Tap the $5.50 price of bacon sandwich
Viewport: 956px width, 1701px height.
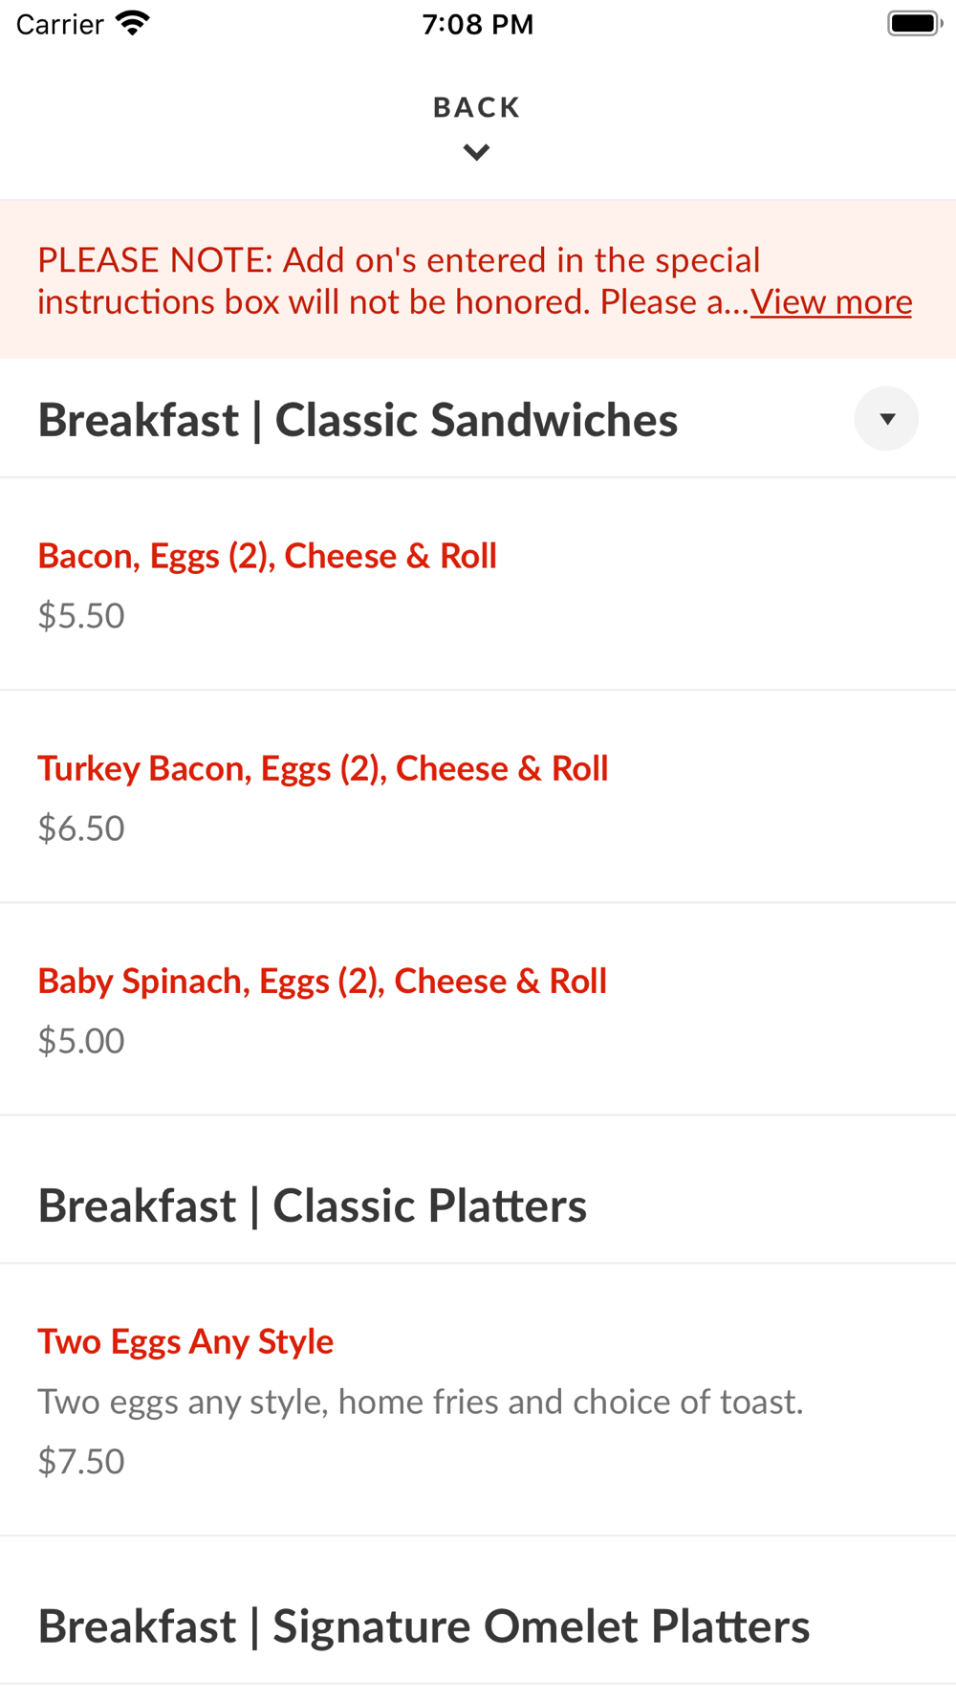coord(81,616)
